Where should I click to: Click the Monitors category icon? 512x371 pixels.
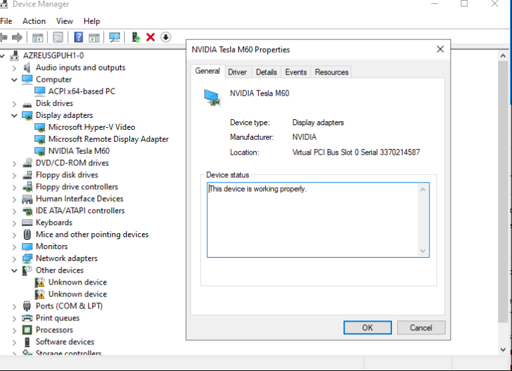point(27,246)
